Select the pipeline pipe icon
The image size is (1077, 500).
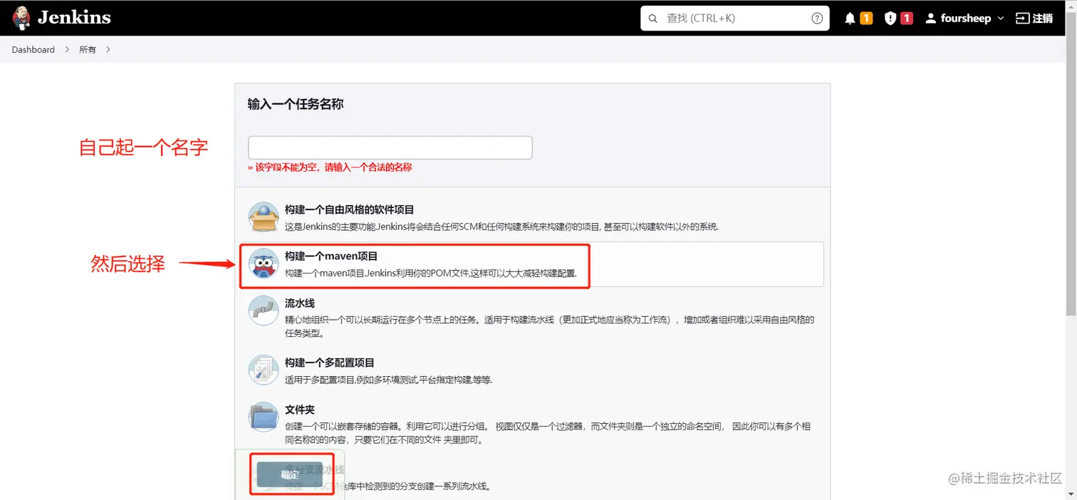pos(263,311)
